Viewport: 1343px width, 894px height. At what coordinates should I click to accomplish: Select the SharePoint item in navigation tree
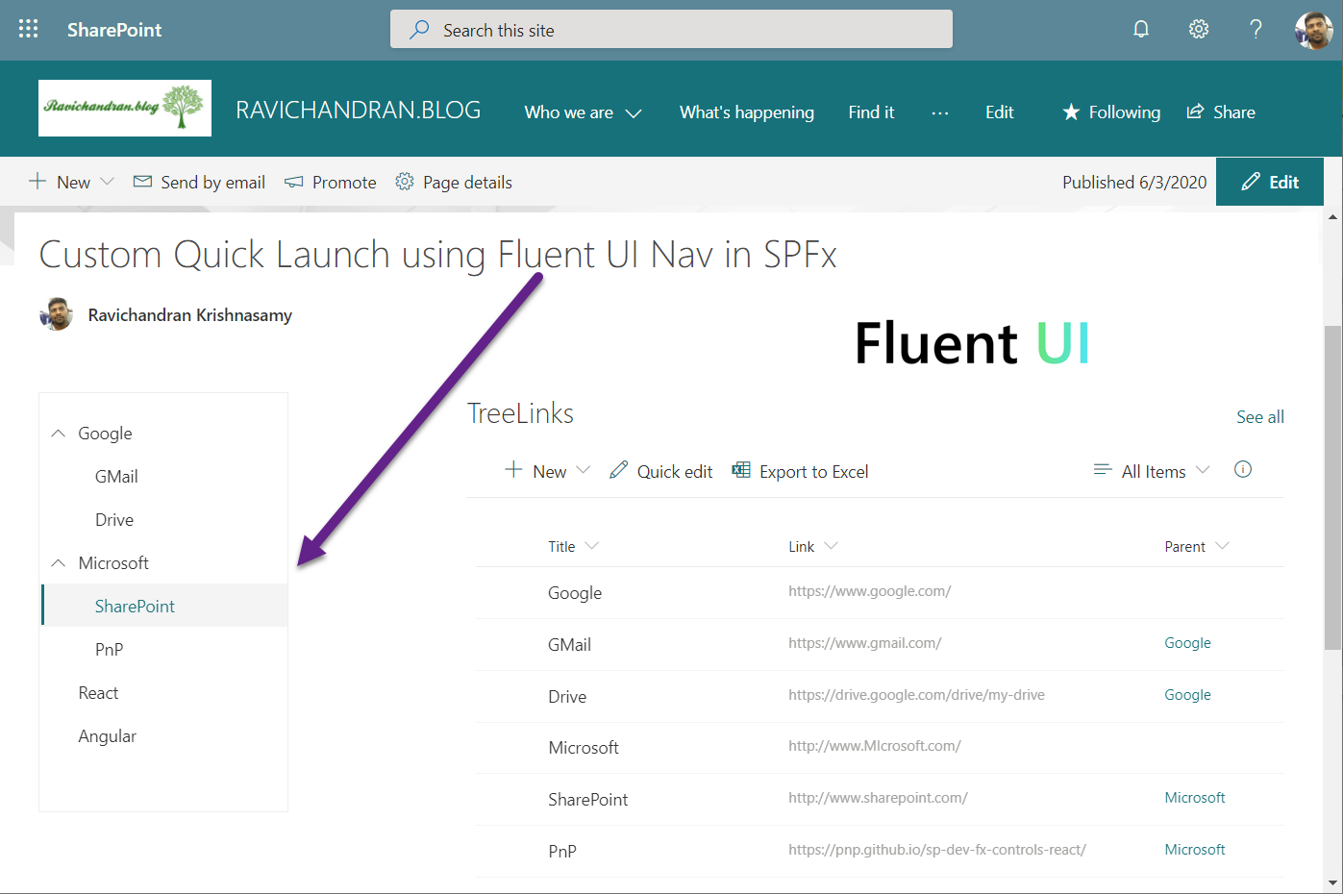pyautogui.click(x=135, y=607)
